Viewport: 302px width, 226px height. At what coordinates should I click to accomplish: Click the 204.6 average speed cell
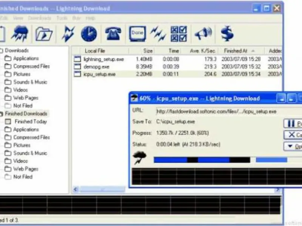[210, 74]
